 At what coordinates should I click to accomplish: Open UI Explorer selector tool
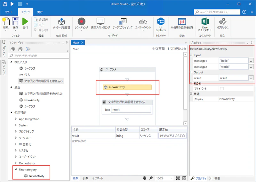(x=161, y=21)
